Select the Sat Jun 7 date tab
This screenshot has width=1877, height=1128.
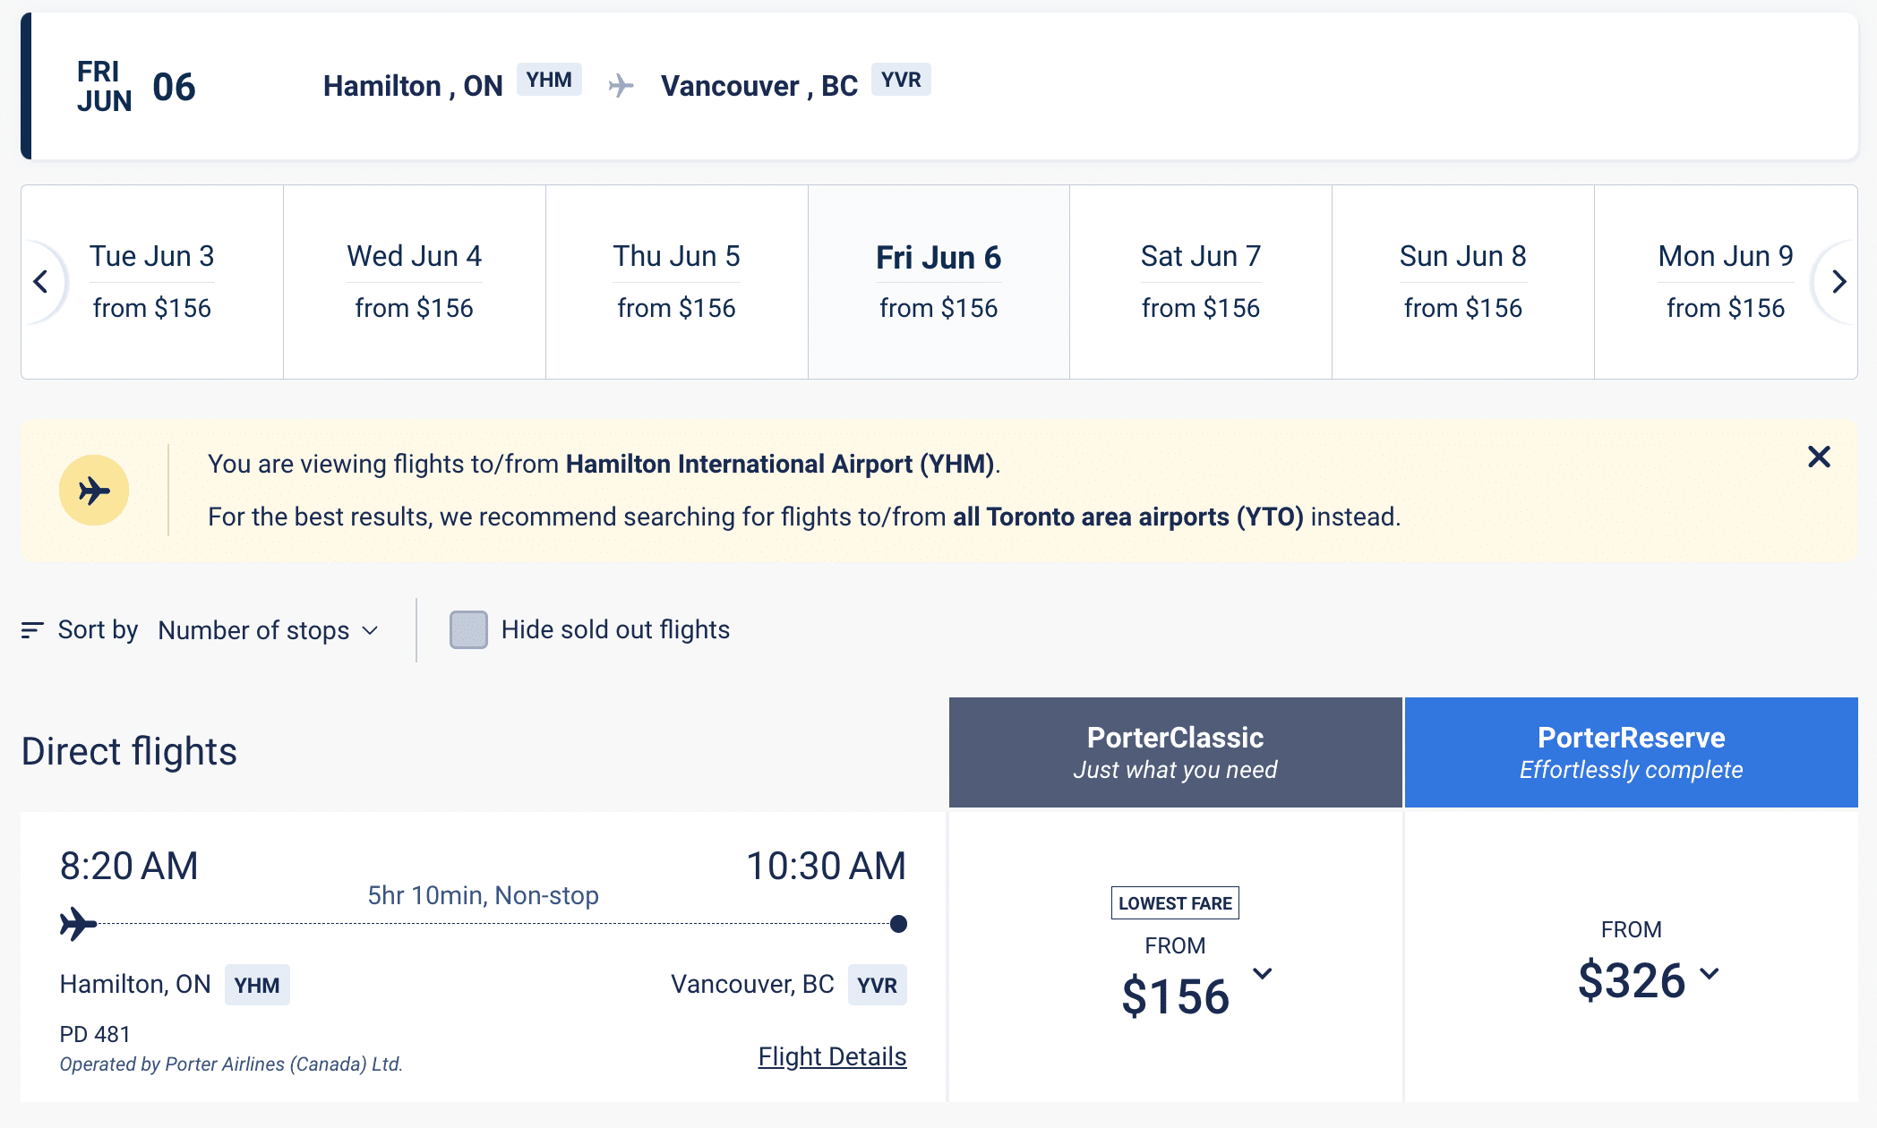tap(1201, 282)
